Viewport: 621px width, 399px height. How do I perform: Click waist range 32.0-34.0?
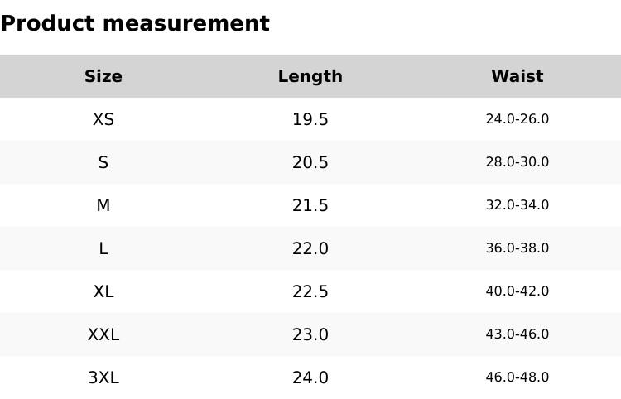pyautogui.click(x=517, y=205)
